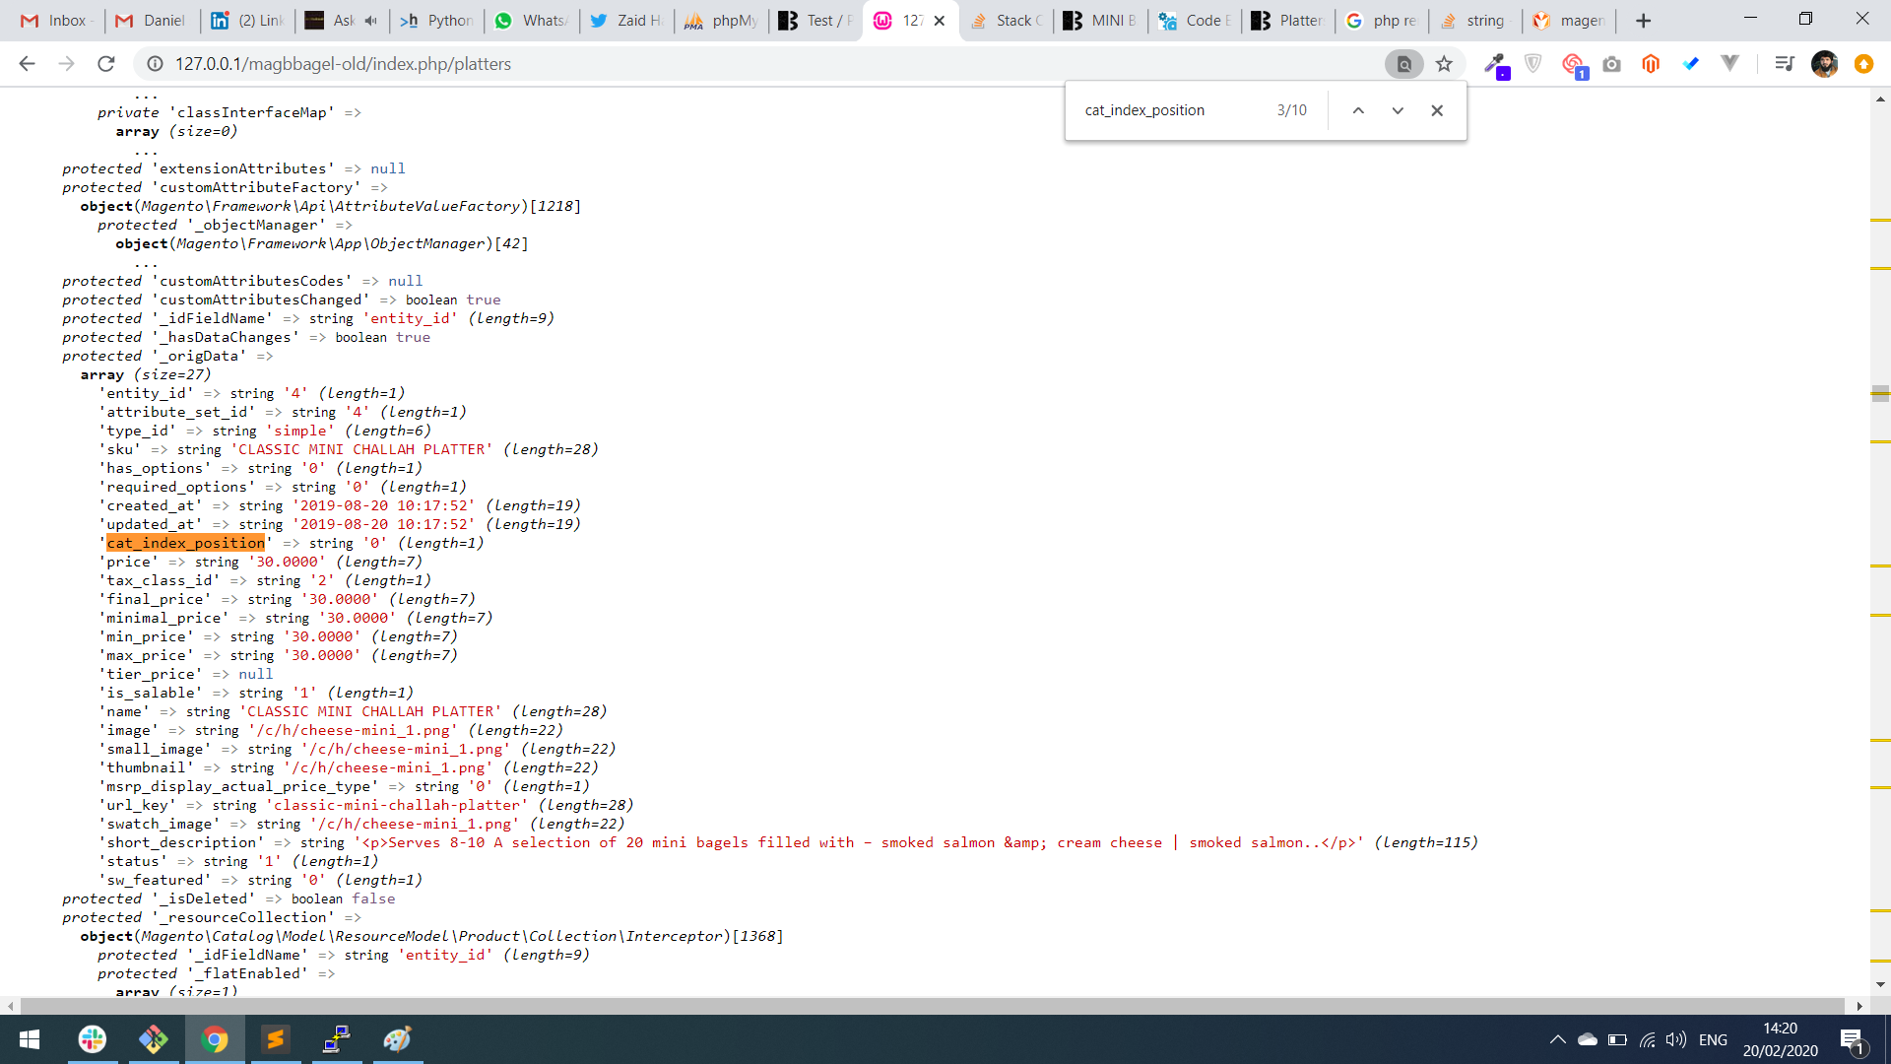
Task: Switch to the phpMyAdmin tab
Action: point(722,20)
